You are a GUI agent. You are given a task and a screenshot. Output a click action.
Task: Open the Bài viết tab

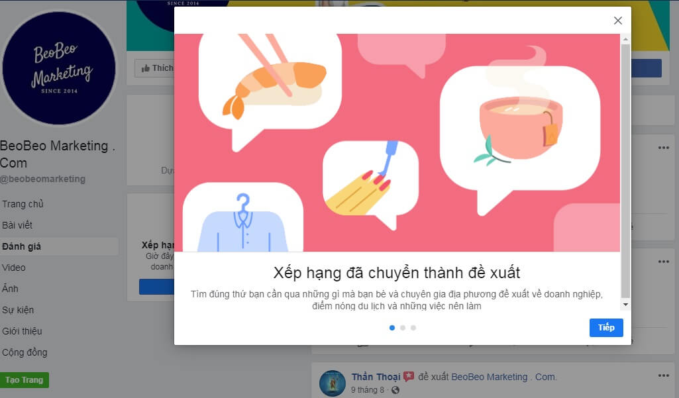20,224
